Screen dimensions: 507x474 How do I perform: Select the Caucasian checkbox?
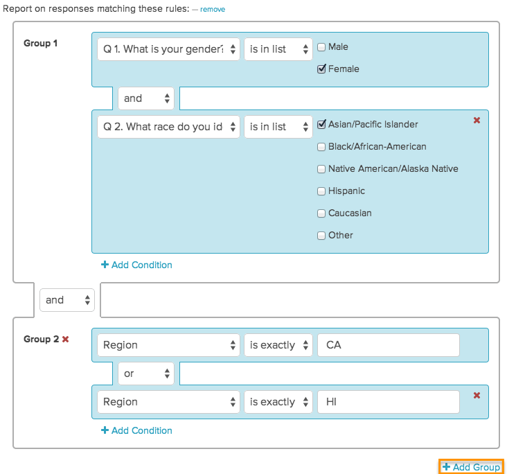[x=321, y=213]
